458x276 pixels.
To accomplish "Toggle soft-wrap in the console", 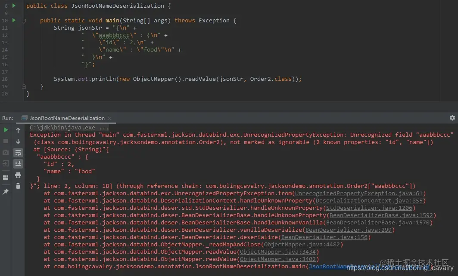I will pos(18,153).
